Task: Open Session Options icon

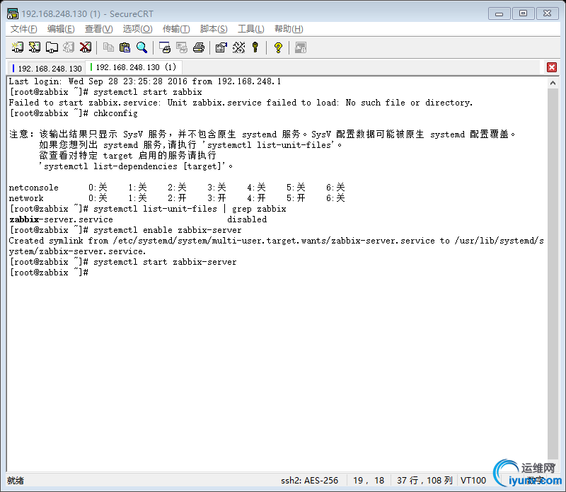Action: 221,47
